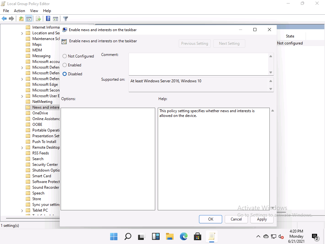Select the Enabled radio button
The height and width of the screenshot is (244, 325).
coord(65,65)
